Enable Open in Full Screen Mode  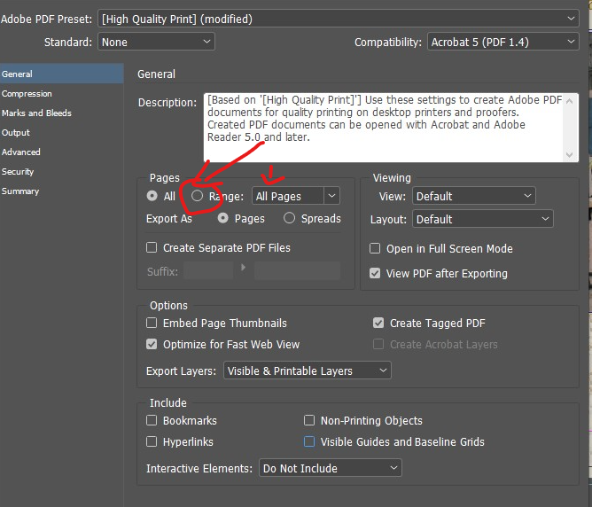pyautogui.click(x=375, y=248)
